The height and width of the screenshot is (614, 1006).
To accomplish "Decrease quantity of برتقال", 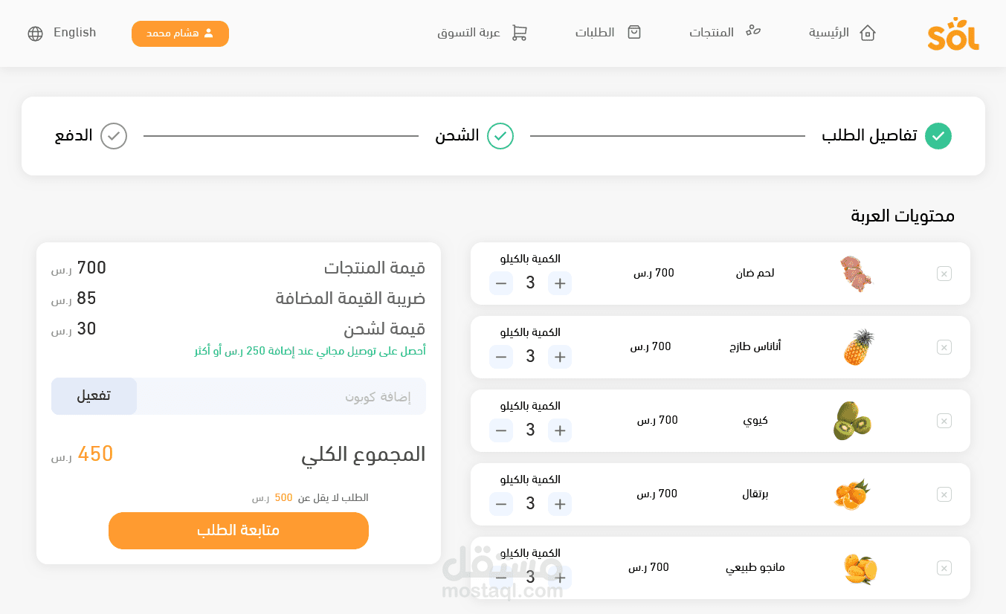I will click(501, 504).
